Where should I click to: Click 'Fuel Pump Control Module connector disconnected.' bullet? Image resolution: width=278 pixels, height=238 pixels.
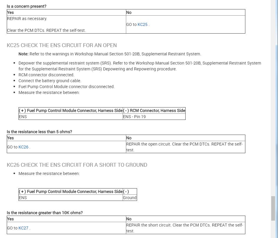click(x=66, y=87)
